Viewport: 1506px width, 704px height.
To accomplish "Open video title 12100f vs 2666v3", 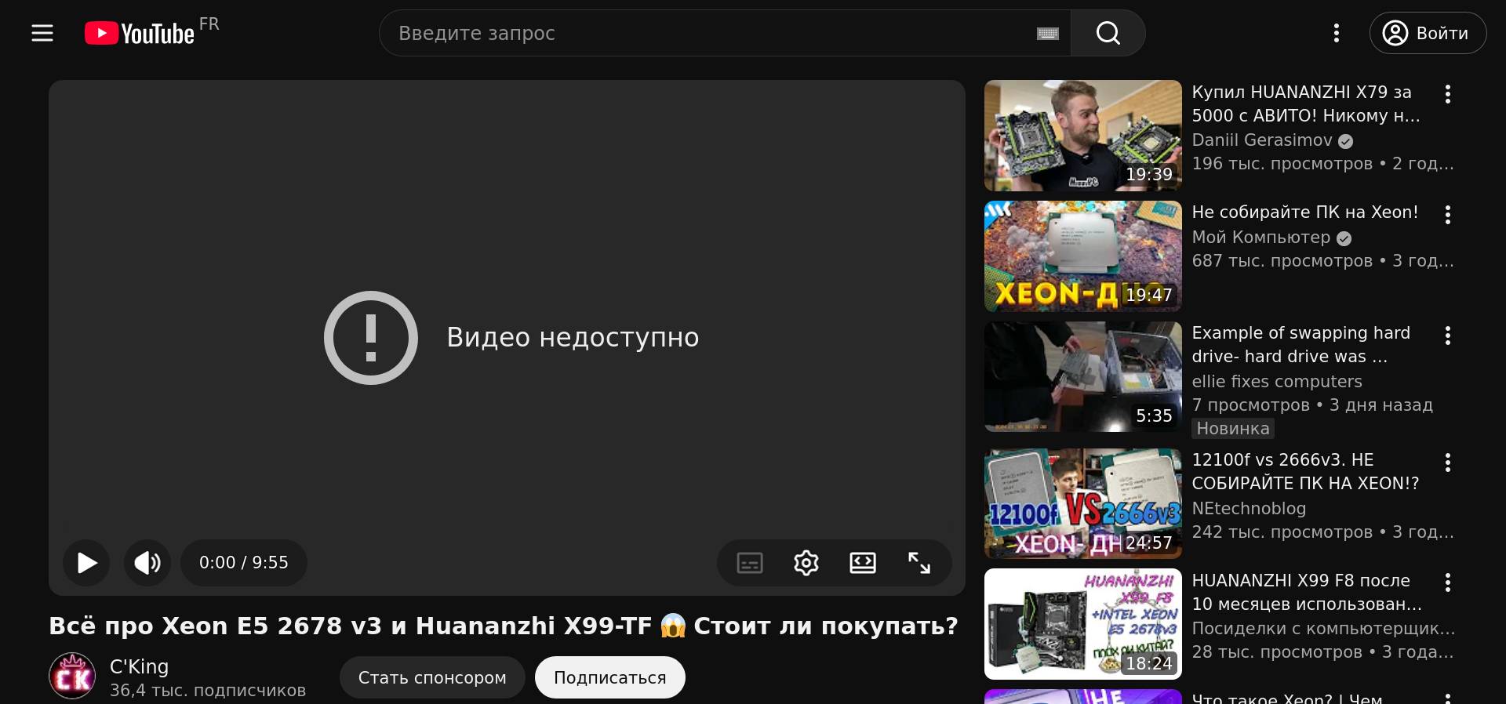I will click(1306, 472).
